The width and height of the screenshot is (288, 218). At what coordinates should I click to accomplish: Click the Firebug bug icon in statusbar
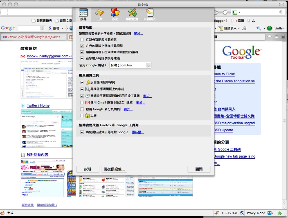(217, 213)
